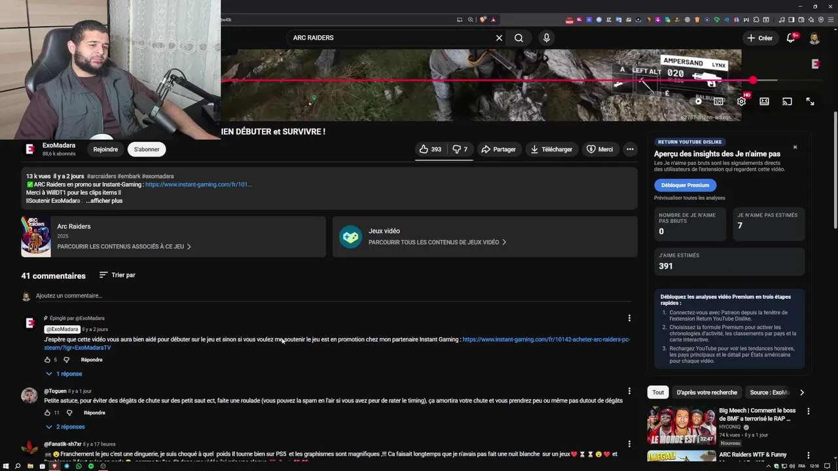Click the search magnifier button
This screenshot has height=471, width=838.
(519, 38)
